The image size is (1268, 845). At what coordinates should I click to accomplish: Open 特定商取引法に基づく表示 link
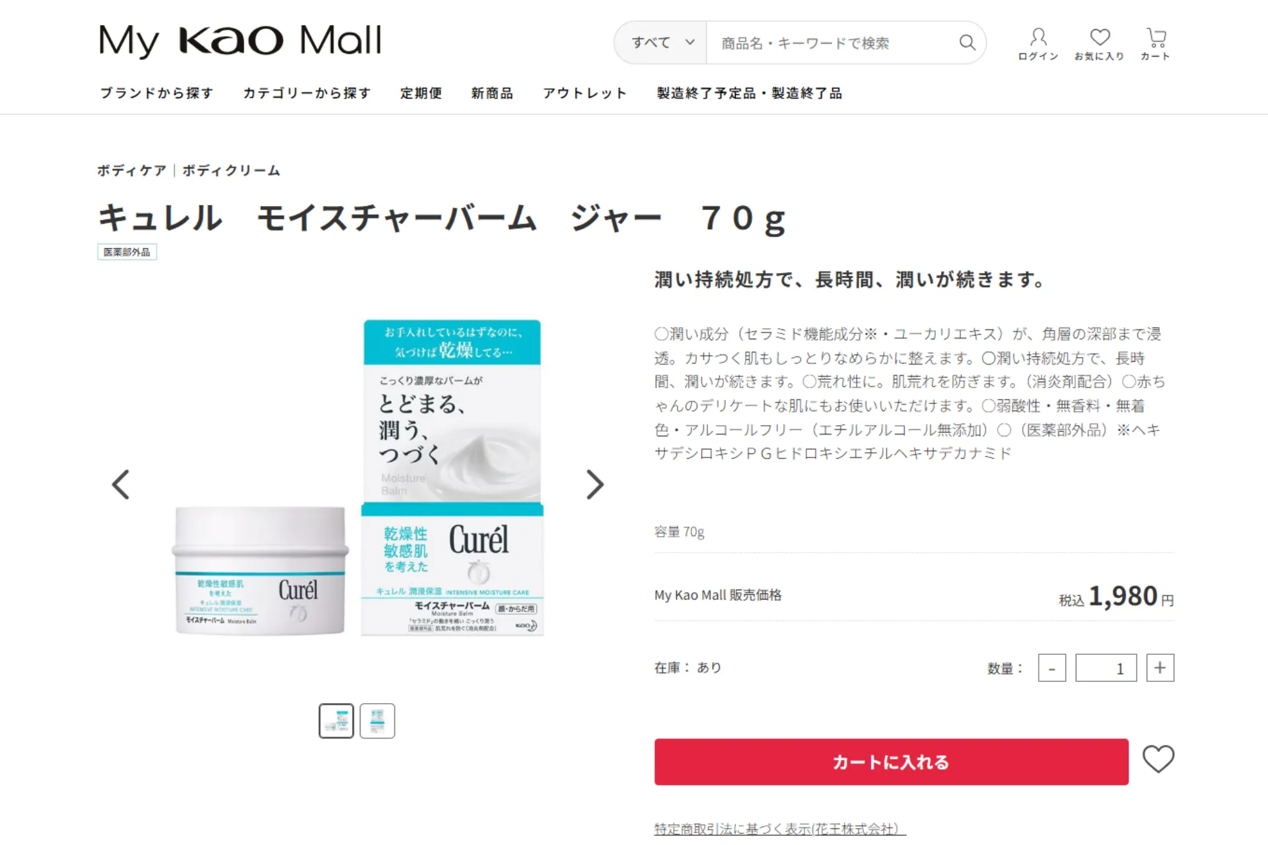point(780,829)
